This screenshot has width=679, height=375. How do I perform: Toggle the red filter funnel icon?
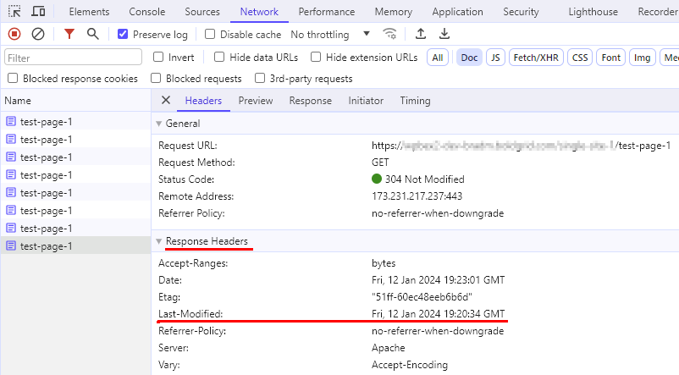69,34
